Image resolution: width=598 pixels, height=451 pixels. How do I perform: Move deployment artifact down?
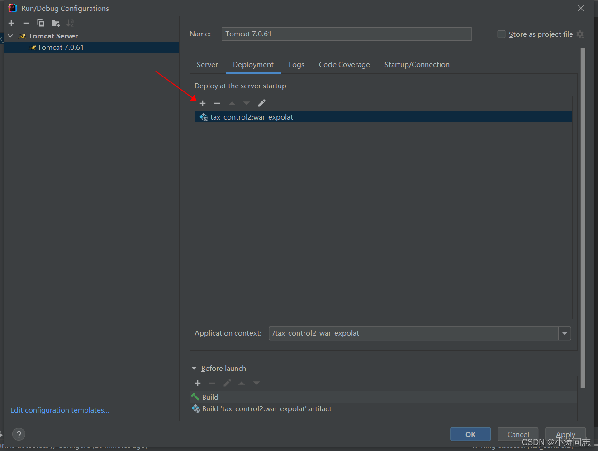click(247, 103)
